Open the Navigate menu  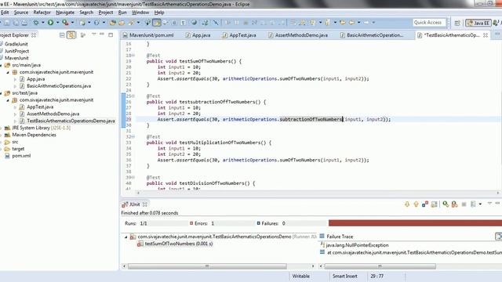65,13
